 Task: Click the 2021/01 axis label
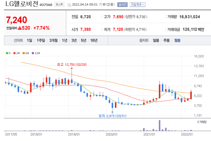pyautogui.click(x=149, y=134)
